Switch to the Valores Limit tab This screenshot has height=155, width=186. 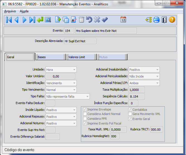(x=81, y=57)
